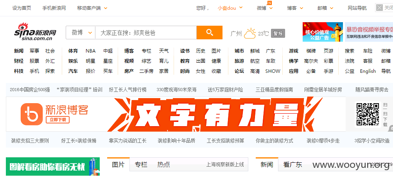
Task: Open 装修0增项4步走 link
Action: pyautogui.click(x=323, y=141)
